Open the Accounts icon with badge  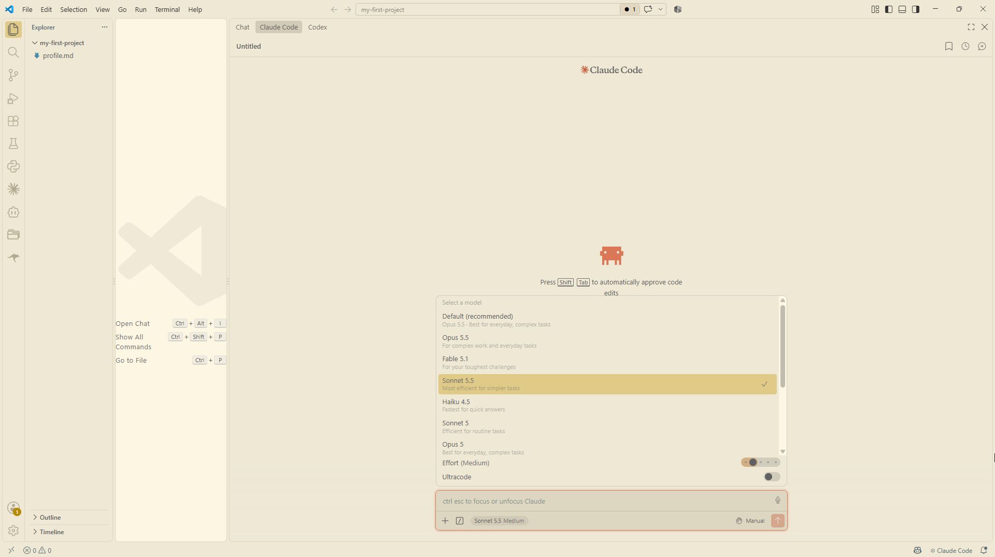tap(13, 508)
